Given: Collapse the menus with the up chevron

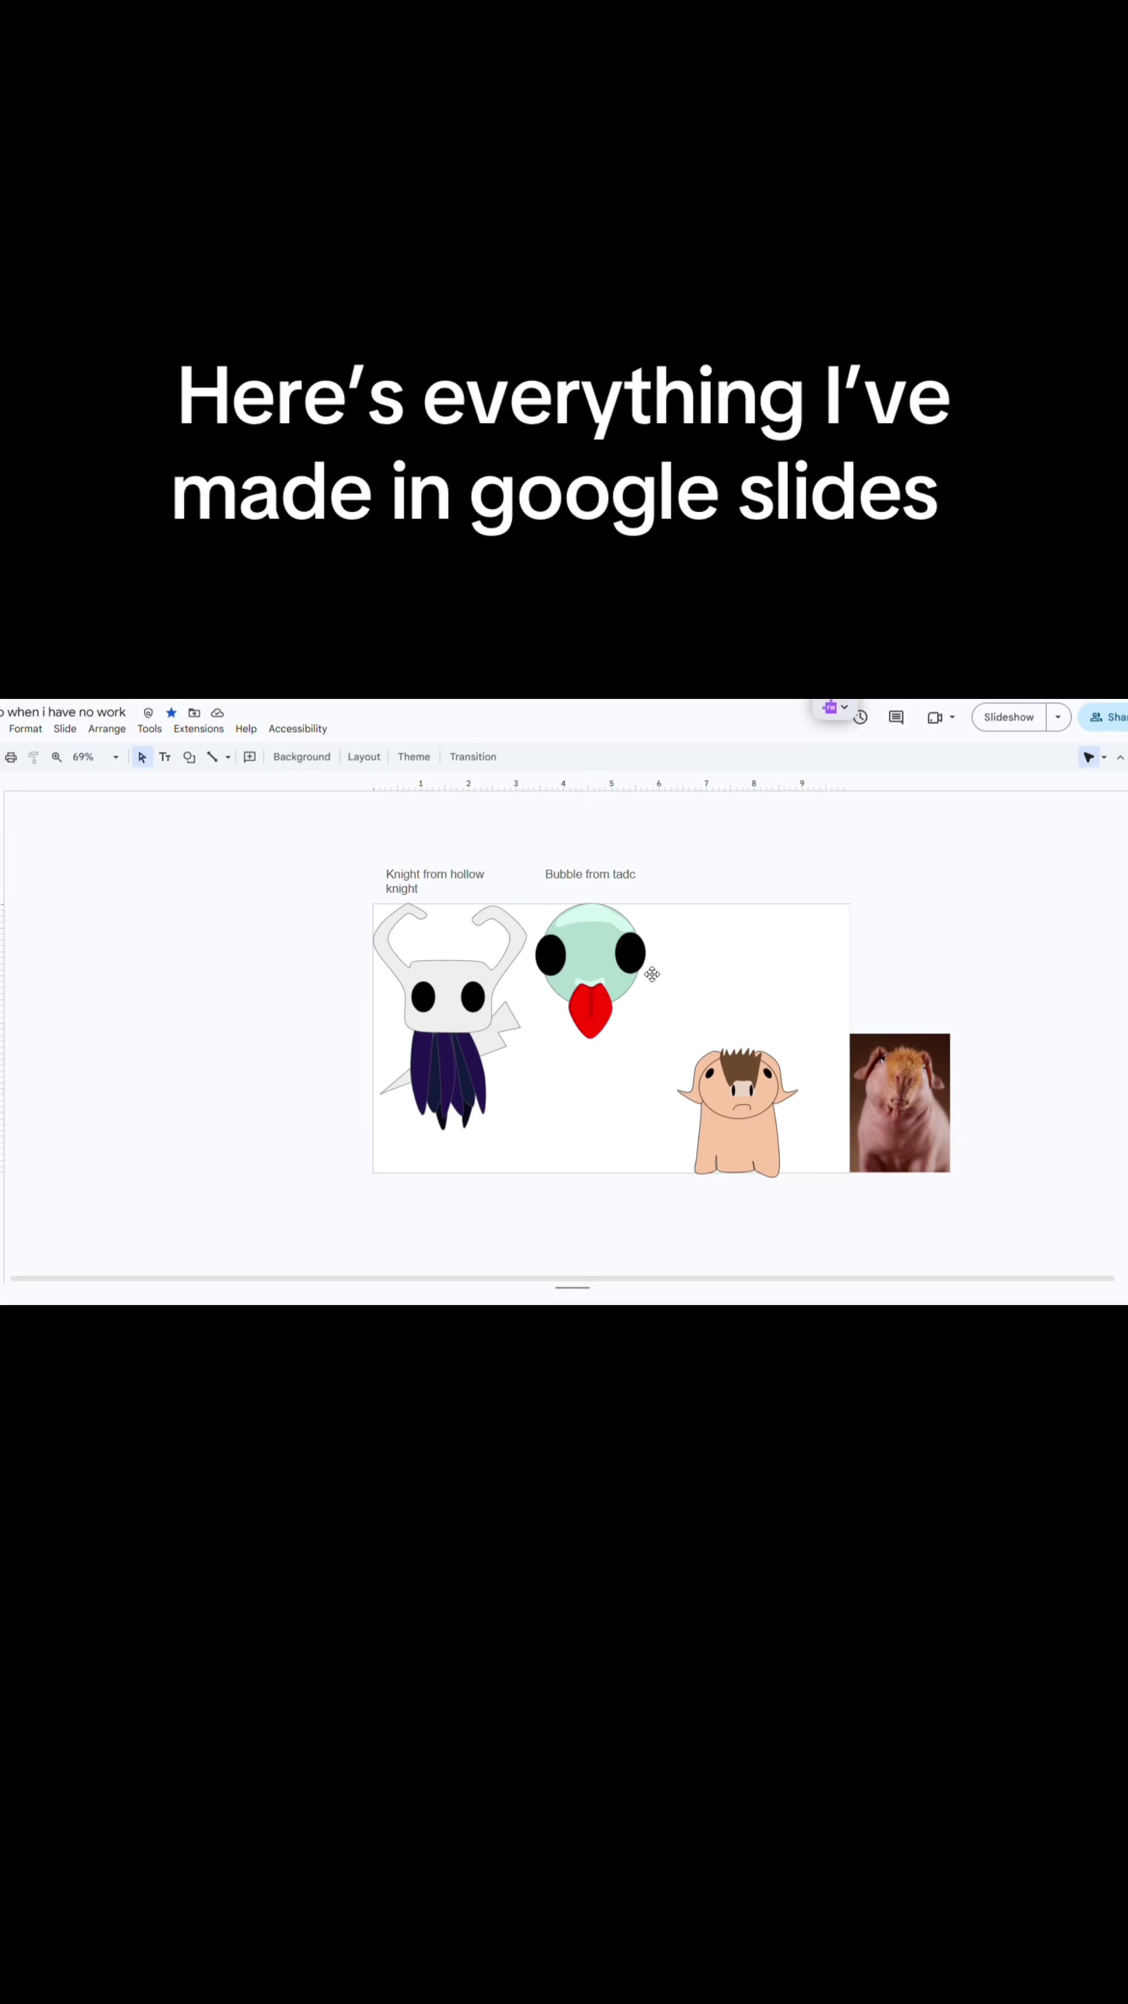Looking at the screenshot, I should coord(1120,757).
